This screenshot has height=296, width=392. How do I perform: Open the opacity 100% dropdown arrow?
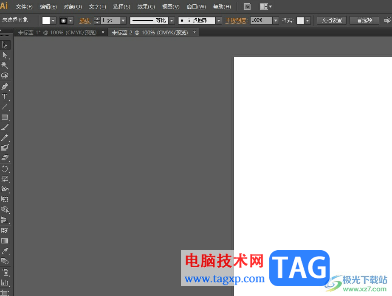coord(276,20)
